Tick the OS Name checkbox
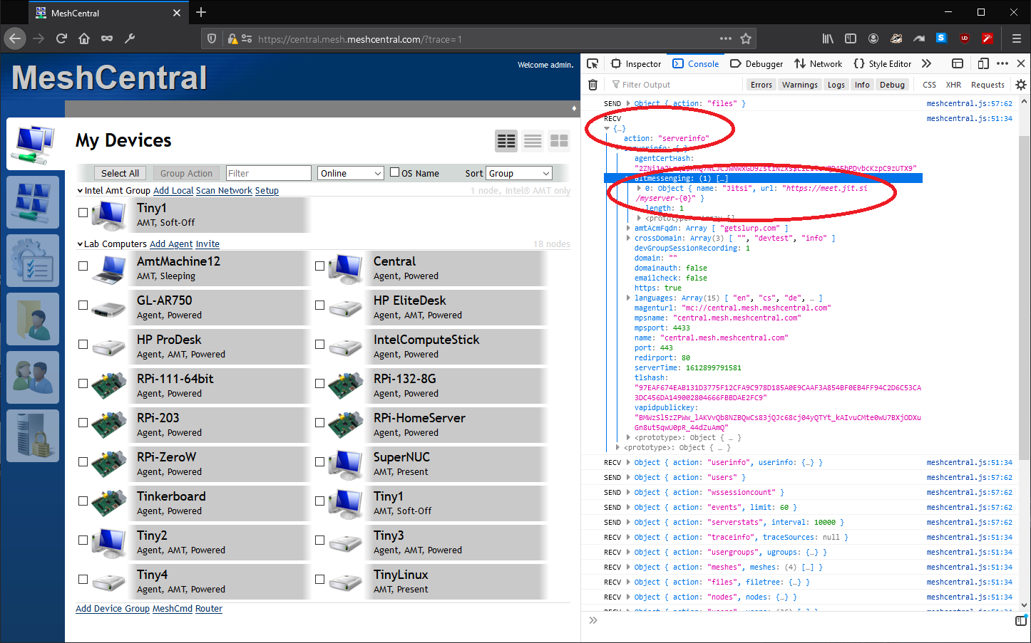This screenshot has width=1031, height=643. pos(395,172)
